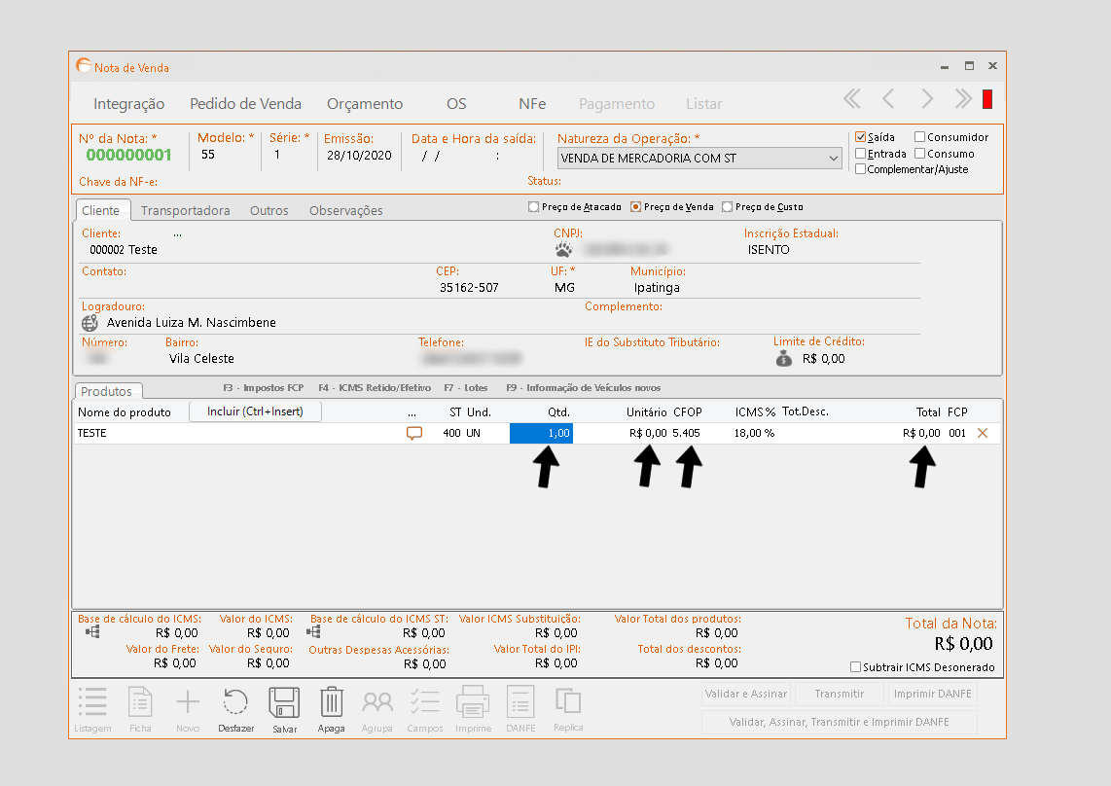Viewport: 1111px width, 786px height.
Task: Save the note with Salvar icon
Action: (284, 701)
